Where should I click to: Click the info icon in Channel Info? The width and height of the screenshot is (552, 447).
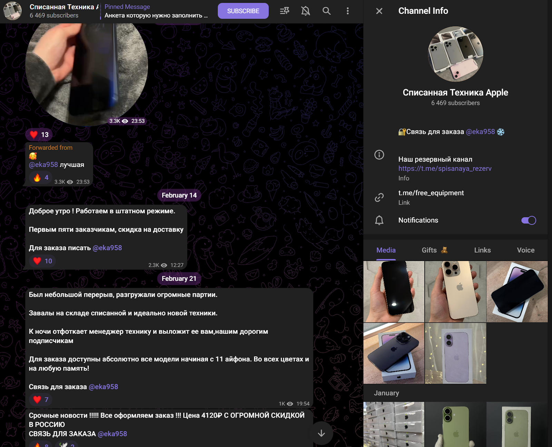click(x=379, y=155)
